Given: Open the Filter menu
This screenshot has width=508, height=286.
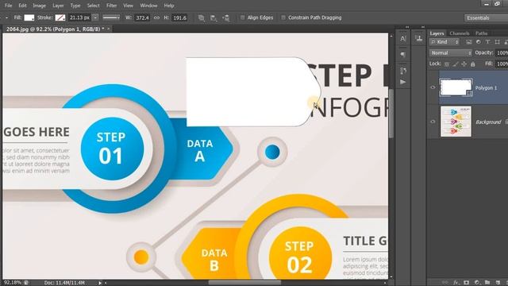Looking at the screenshot, I should [111, 6].
